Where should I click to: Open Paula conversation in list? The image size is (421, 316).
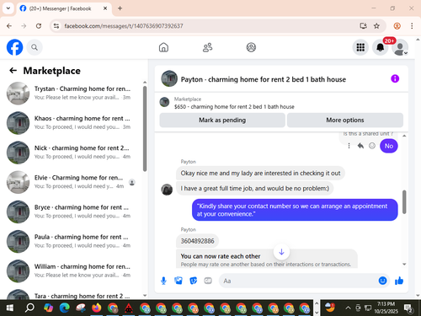72,241
